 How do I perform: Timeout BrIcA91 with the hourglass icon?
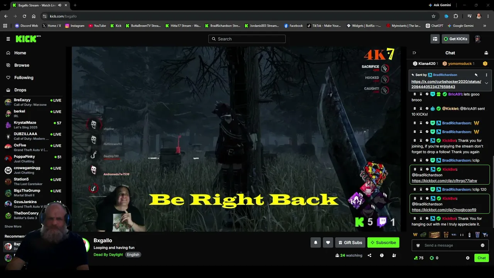click(x=421, y=94)
